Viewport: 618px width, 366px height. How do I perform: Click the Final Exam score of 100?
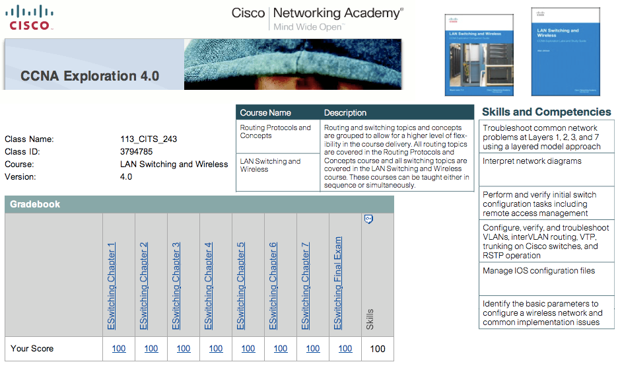(345, 349)
